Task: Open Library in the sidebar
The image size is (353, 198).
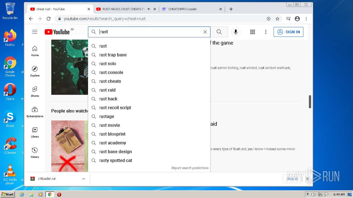Action: click(35, 133)
